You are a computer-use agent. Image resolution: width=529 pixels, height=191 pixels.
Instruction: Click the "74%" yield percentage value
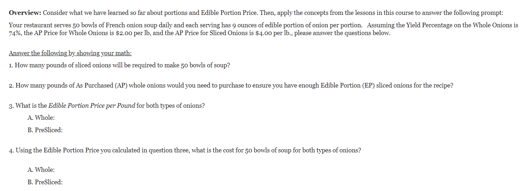[x=15, y=33]
